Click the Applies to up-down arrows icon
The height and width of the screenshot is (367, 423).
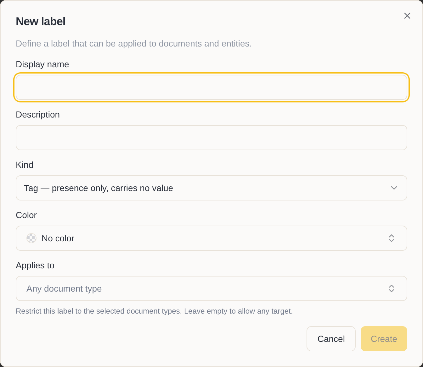point(392,288)
